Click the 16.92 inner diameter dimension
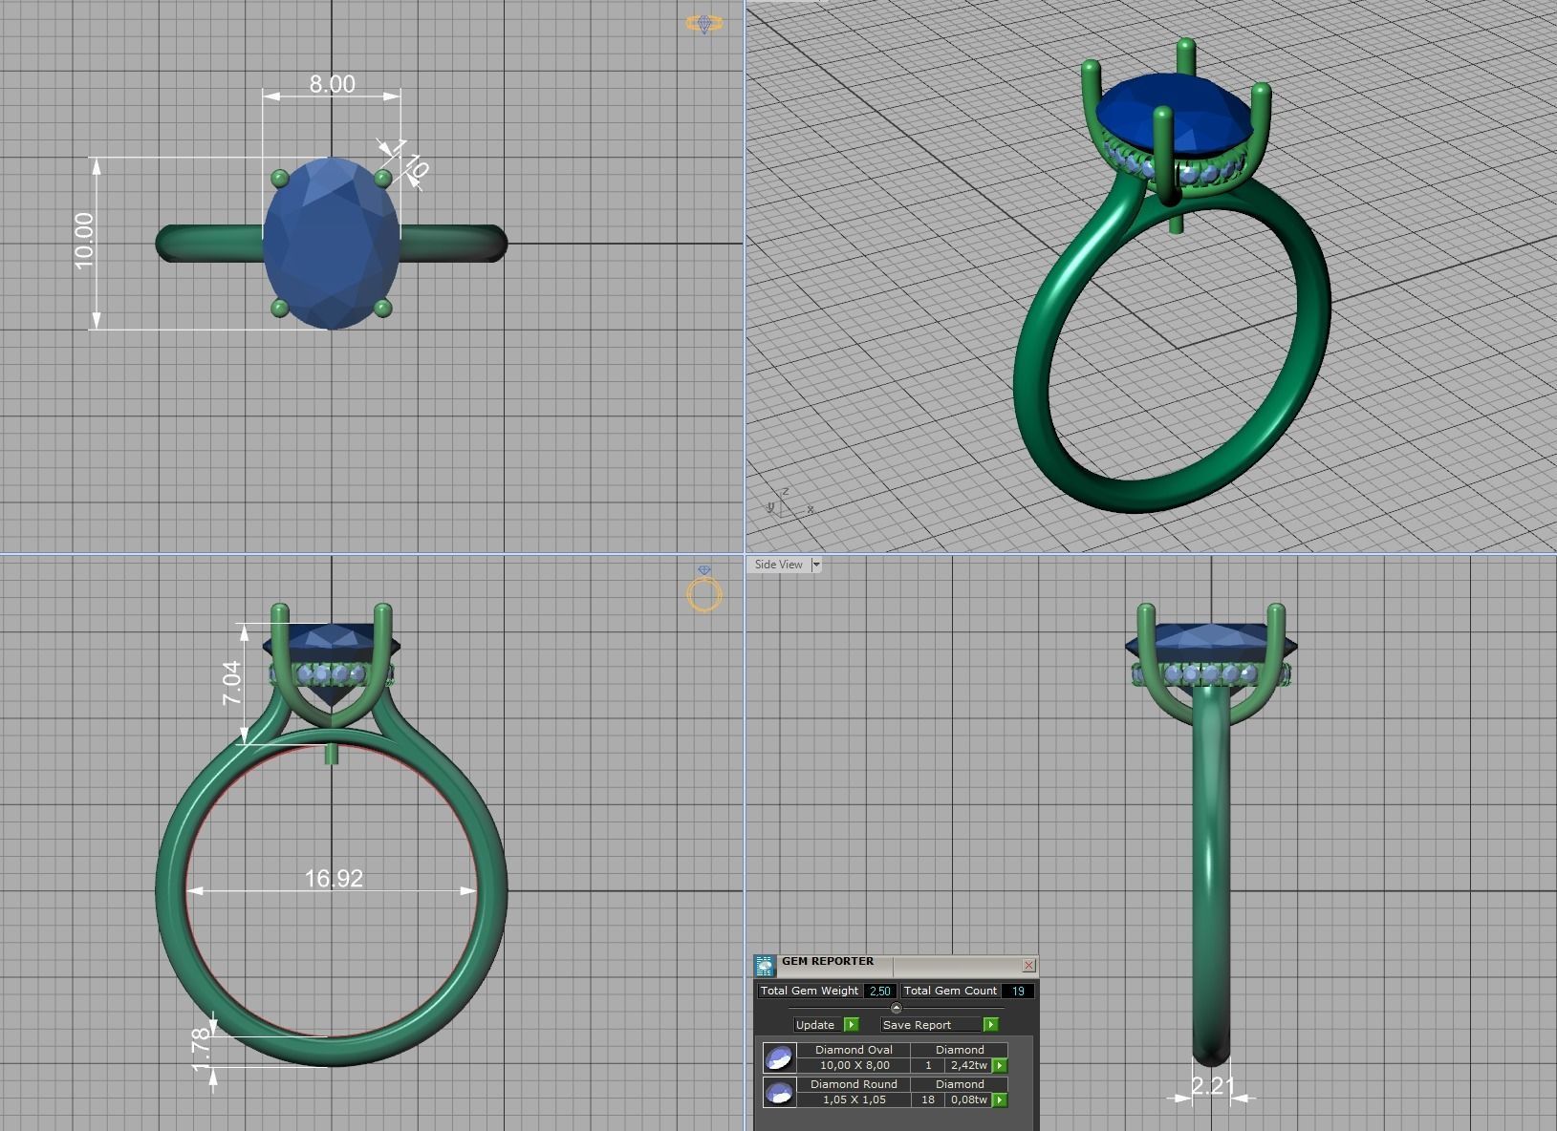This screenshot has width=1557, height=1131. (334, 878)
